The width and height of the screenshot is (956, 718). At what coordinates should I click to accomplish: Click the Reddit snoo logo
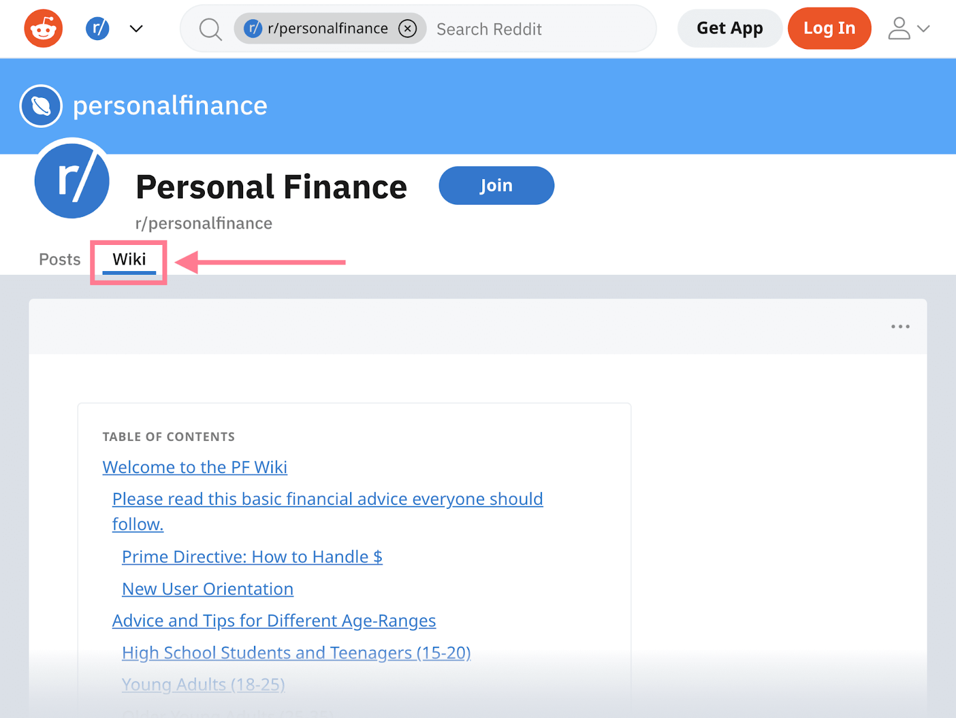43,29
